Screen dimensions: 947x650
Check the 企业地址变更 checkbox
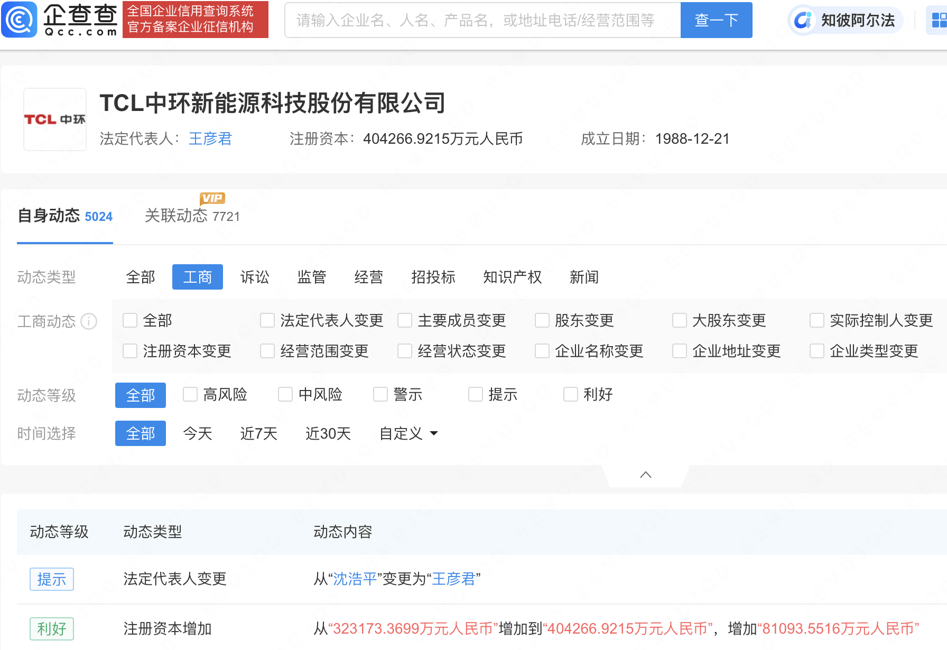tap(680, 351)
